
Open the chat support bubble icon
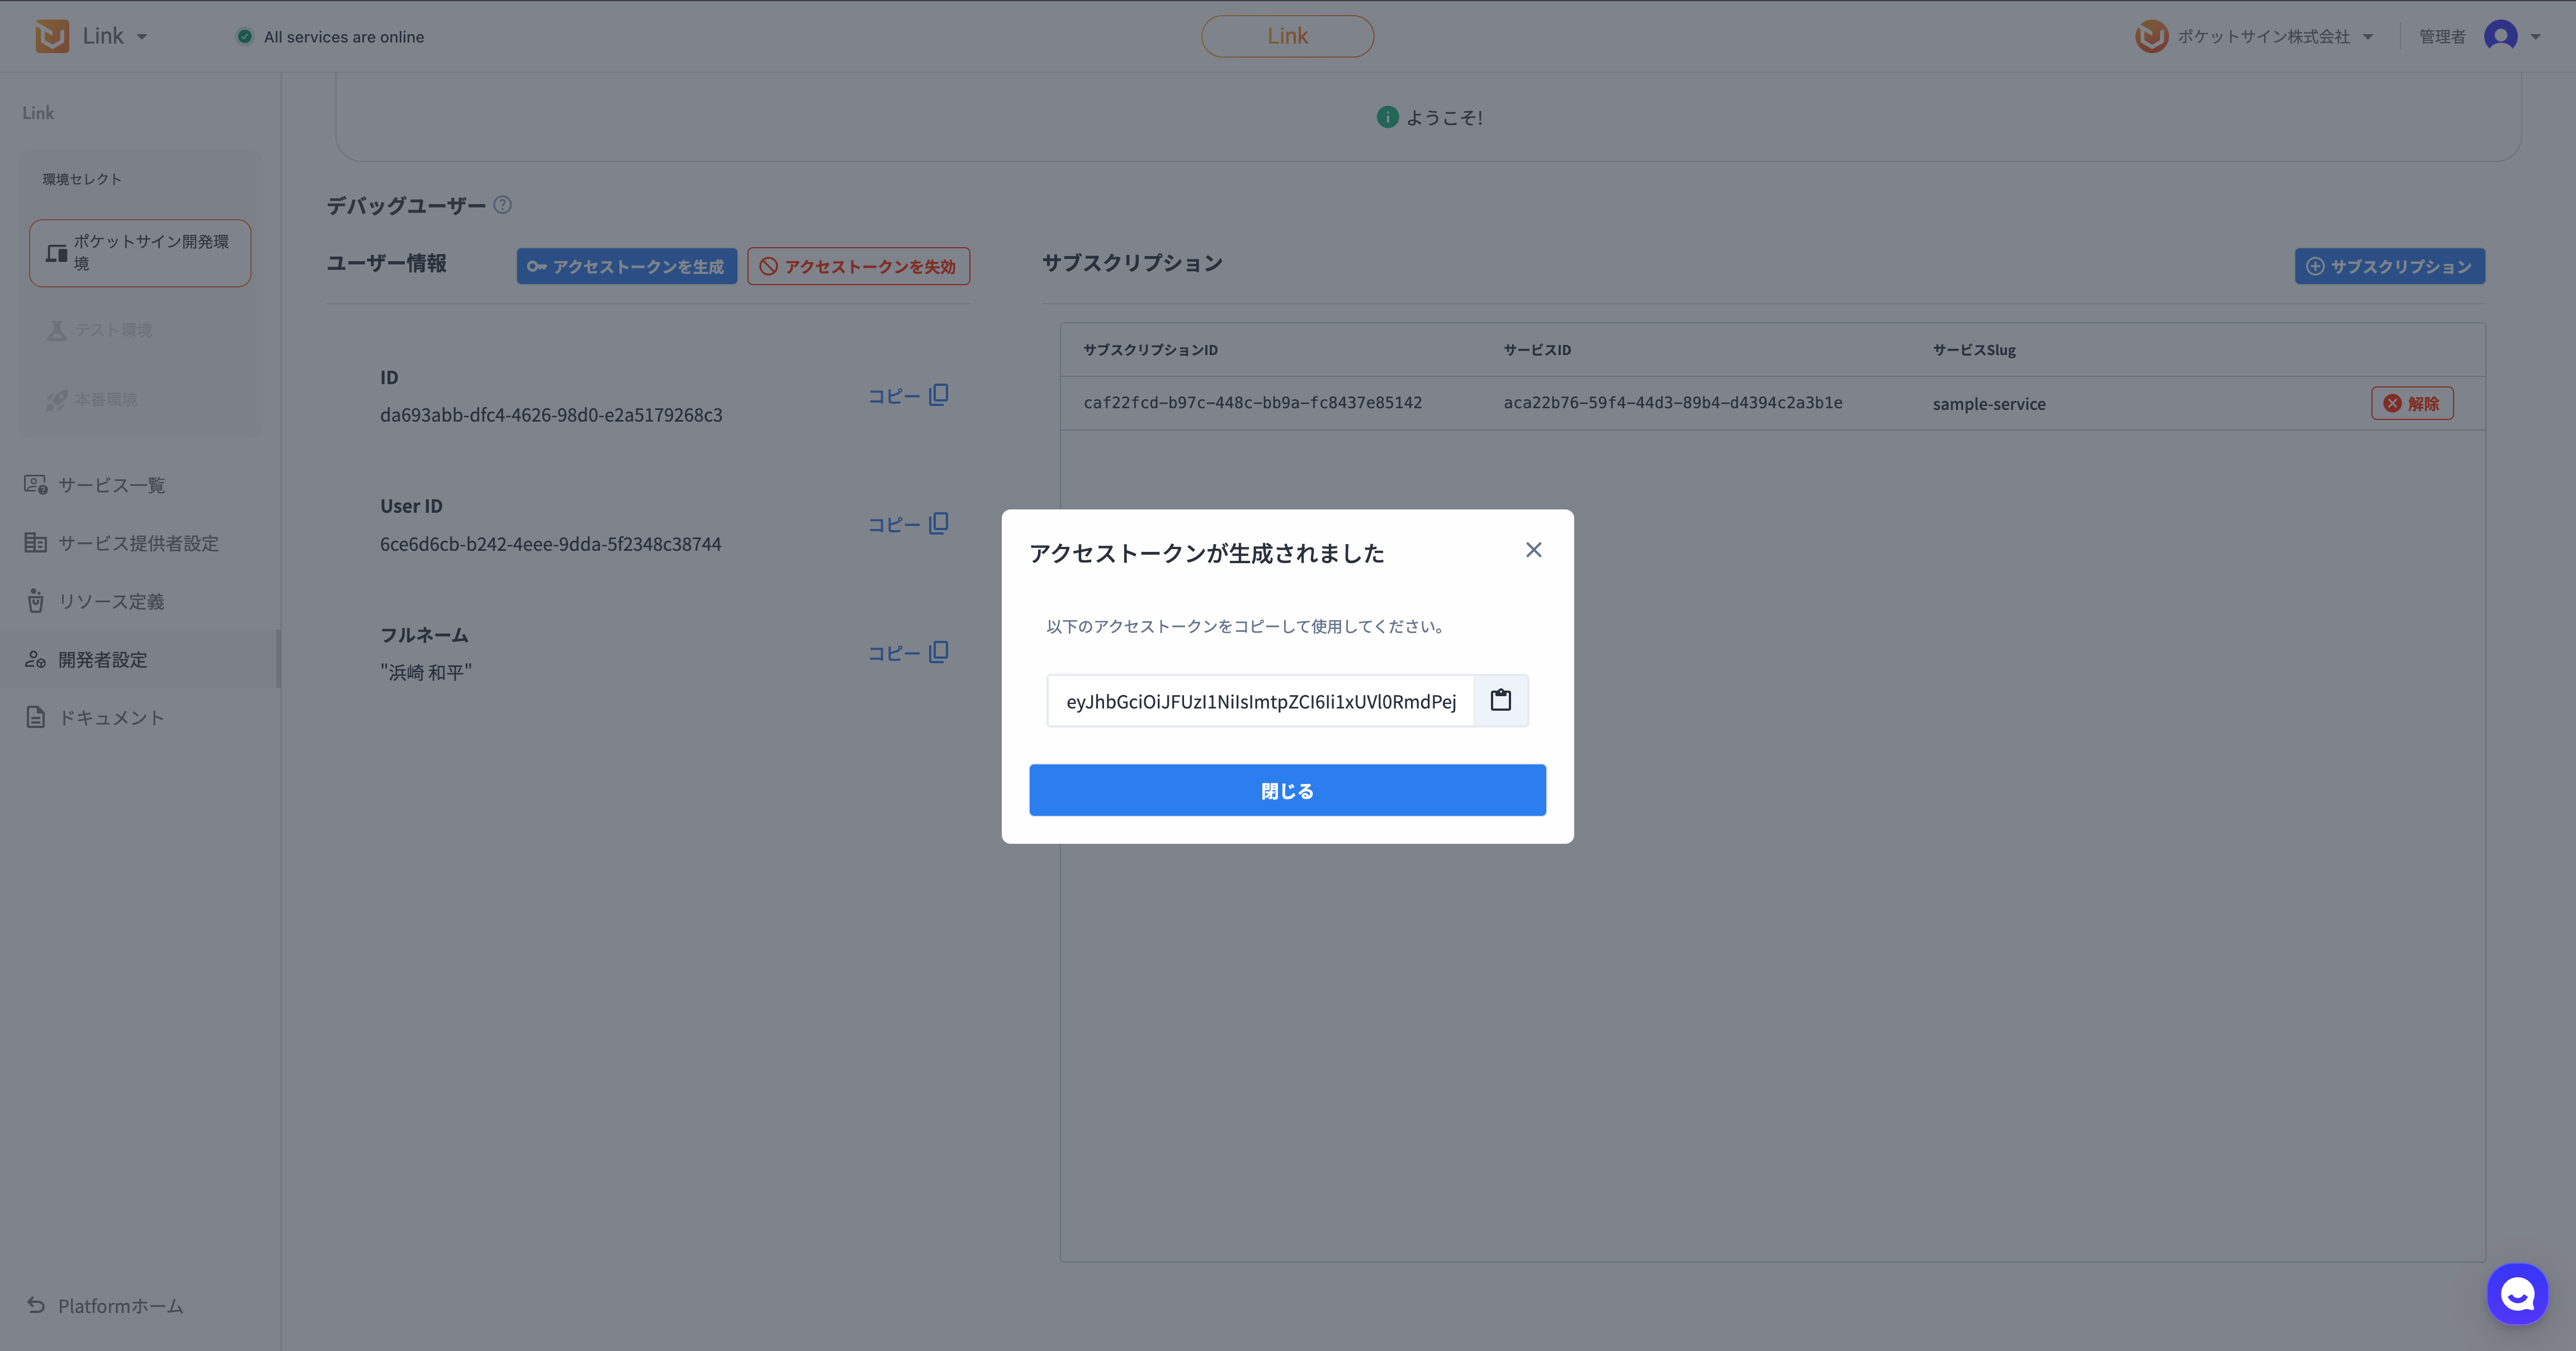[2517, 1294]
